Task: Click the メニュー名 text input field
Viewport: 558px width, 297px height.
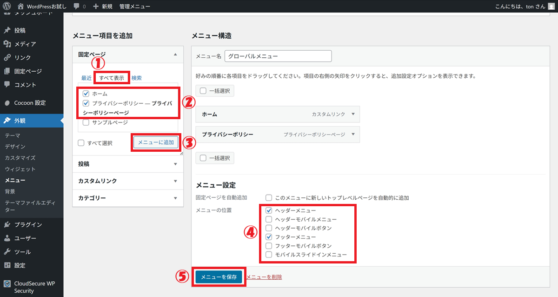Action: [x=278, y=56]
